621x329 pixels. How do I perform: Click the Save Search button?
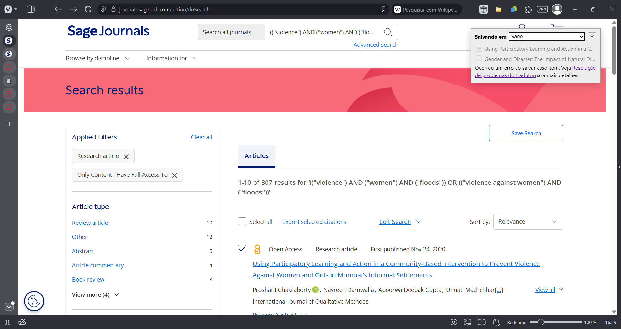pos(526,133)
